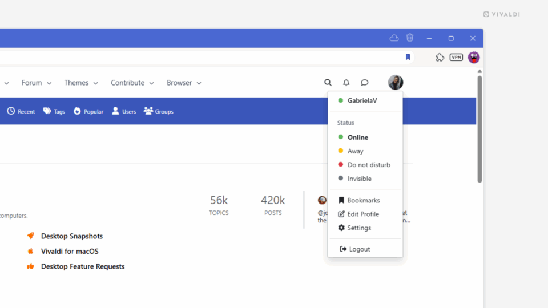The height and width of the screenshot is (308, 548).
Task: Open the Extensions puzzle icon
Action: click(x=440, y=57)
